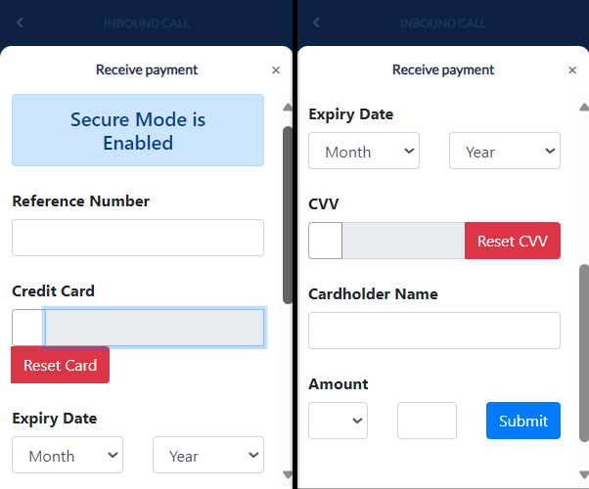Click the scroll up arrow in the right panel
The width and height of the screenshot is (589, 489).
[x=584, y=108]
